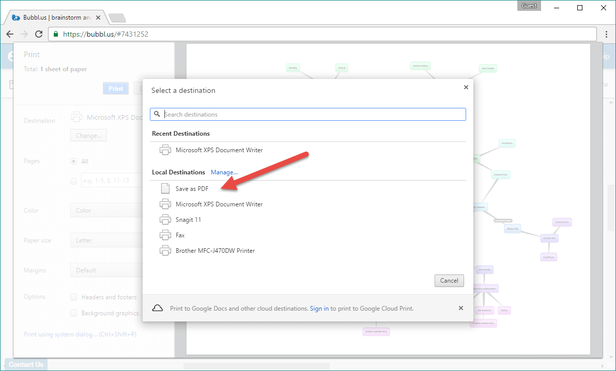
Task: Open the Paper size dropdown showing Letter
Action: [x=106, y=240]
